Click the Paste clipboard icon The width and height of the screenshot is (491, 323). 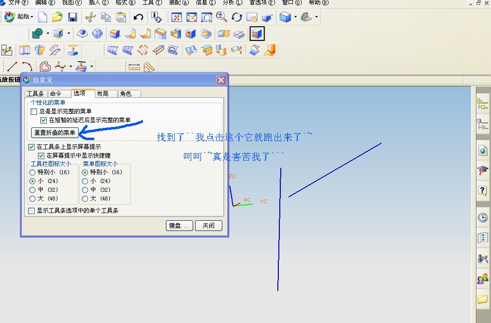point(121,17)
